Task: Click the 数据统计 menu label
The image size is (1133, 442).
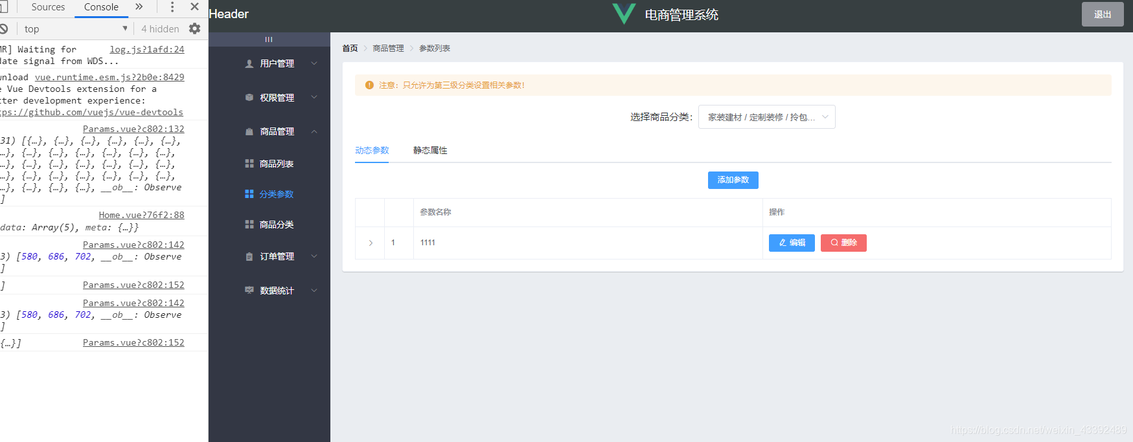Action: pos(277,291)
